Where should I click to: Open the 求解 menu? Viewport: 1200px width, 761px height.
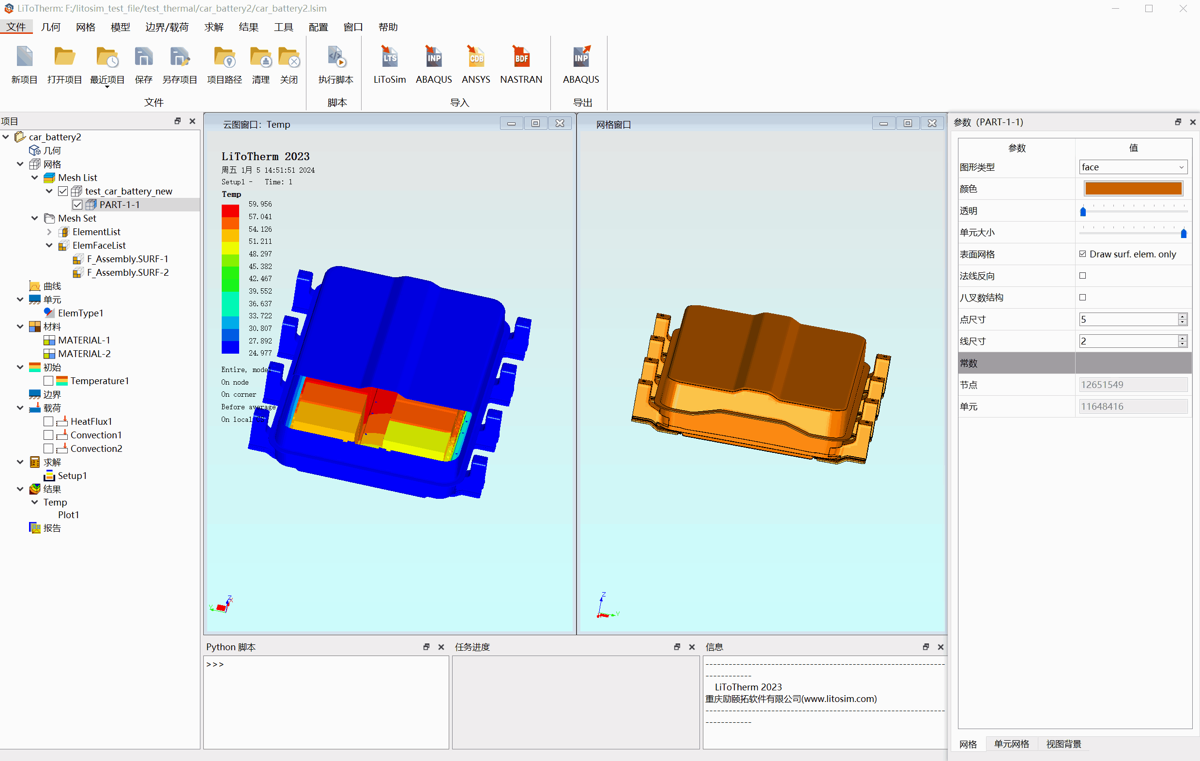click(x=214, y=27)
